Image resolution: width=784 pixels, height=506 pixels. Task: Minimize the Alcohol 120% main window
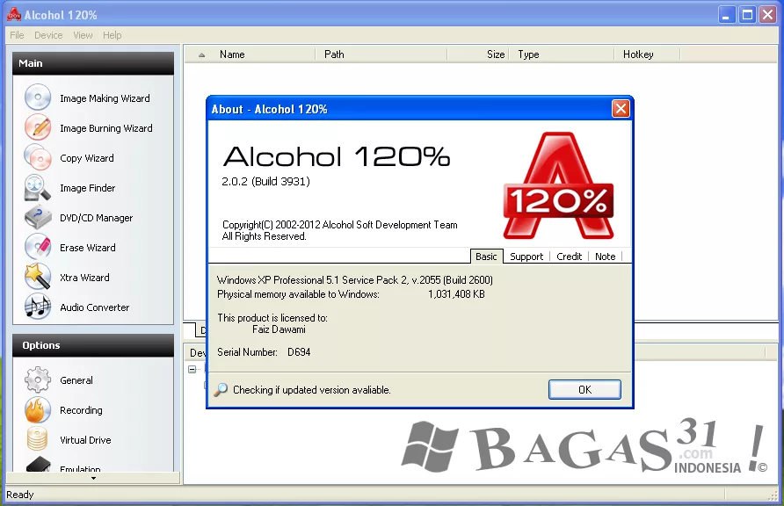(x=727, y=14)
